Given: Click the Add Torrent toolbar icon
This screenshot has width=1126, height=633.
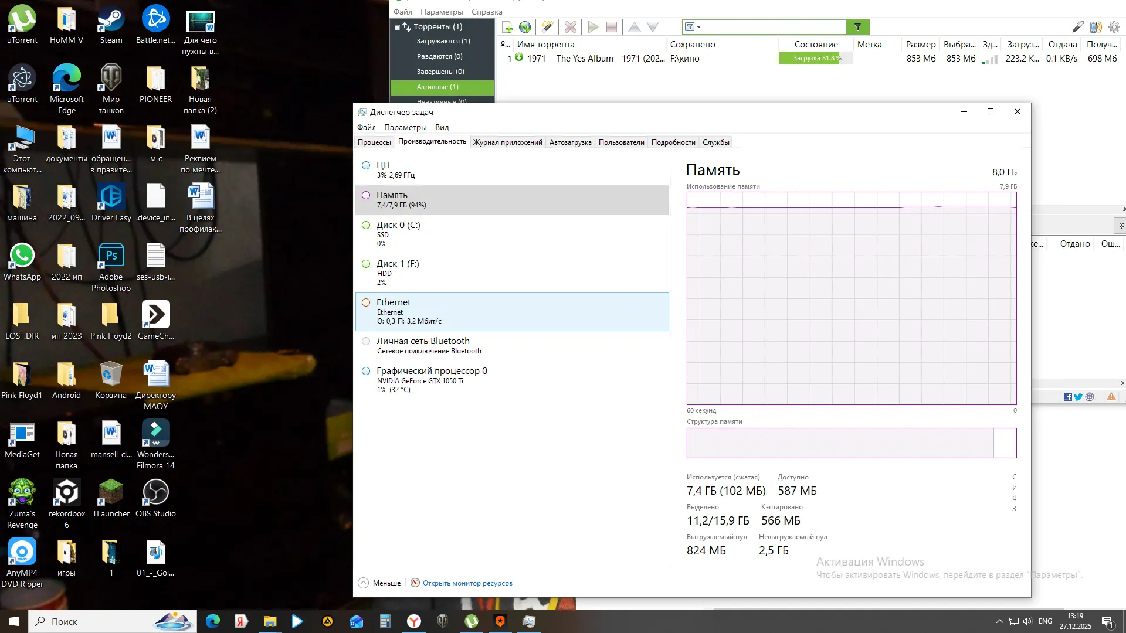Looking at the screenshot, I should pyautogui.click(x=507, y=27).
